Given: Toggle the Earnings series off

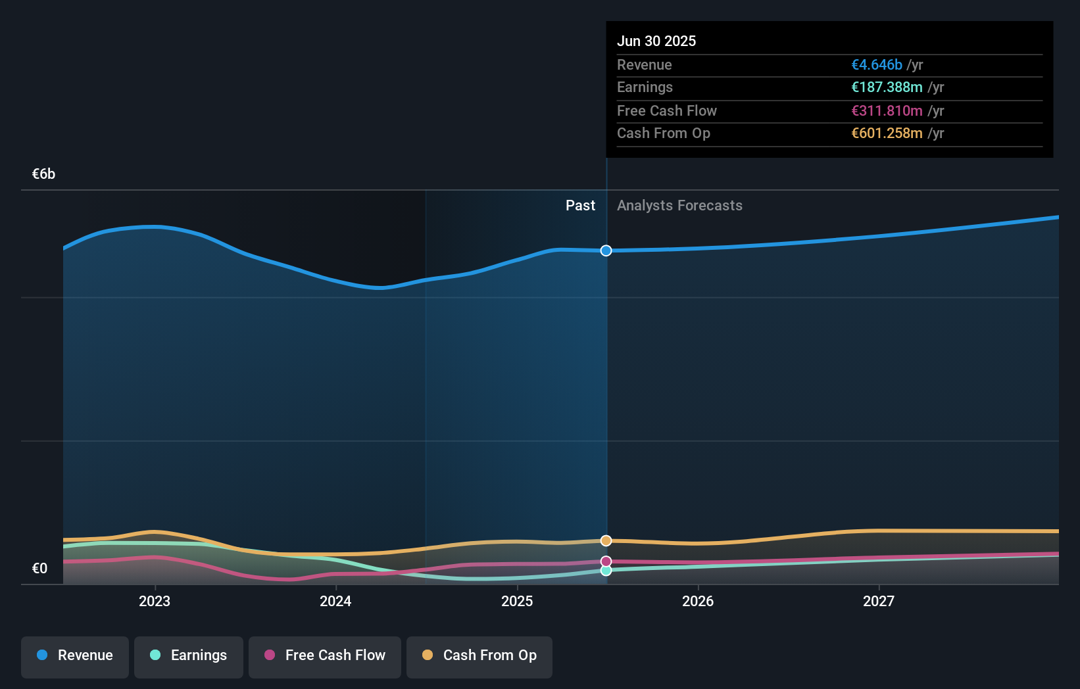Looking at the screenshot, I should (x=188, y=657).
